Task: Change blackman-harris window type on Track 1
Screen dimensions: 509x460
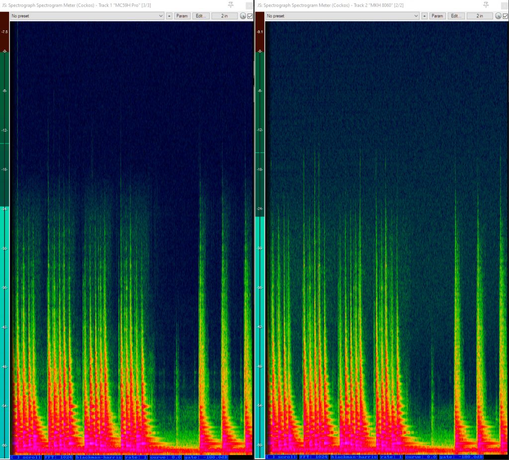Action: point(98,457)
